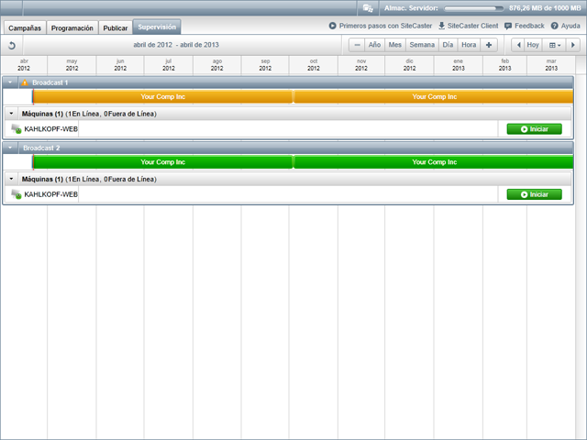Zoom in the timeline with the plus button
Image resolution: width=587 pixels, height=440 pixels.
(489, 45)
